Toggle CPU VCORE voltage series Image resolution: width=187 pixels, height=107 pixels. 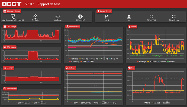(85, 103)
